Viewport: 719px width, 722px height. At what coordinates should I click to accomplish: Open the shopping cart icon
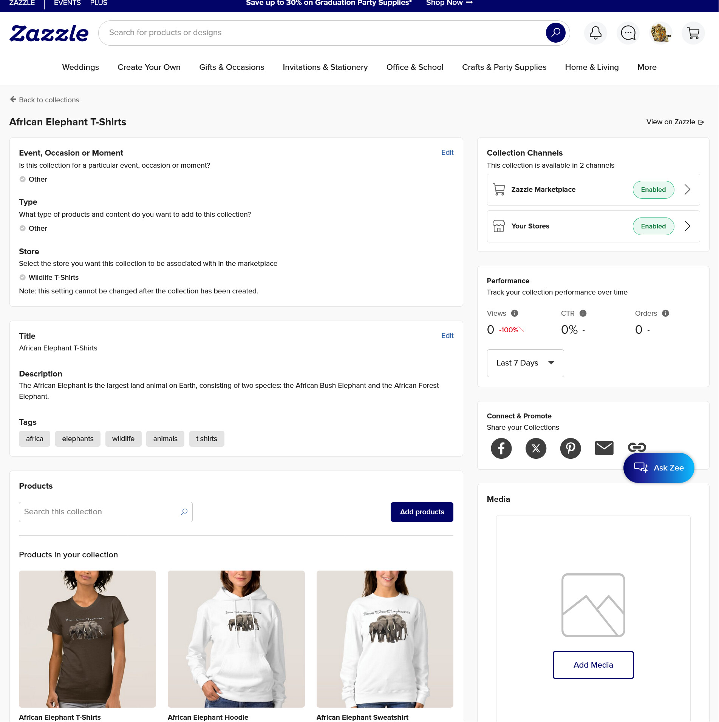point(693,33)
